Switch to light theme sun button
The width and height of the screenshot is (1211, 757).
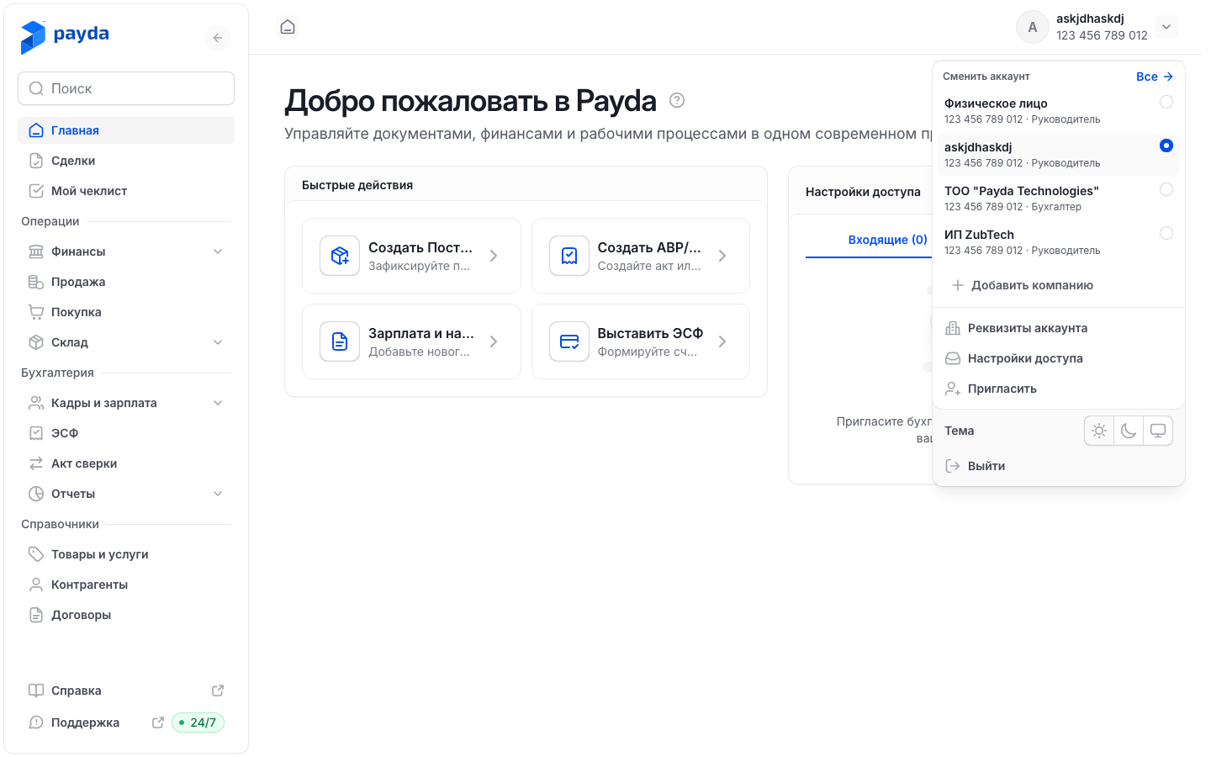coord(1099,431)
